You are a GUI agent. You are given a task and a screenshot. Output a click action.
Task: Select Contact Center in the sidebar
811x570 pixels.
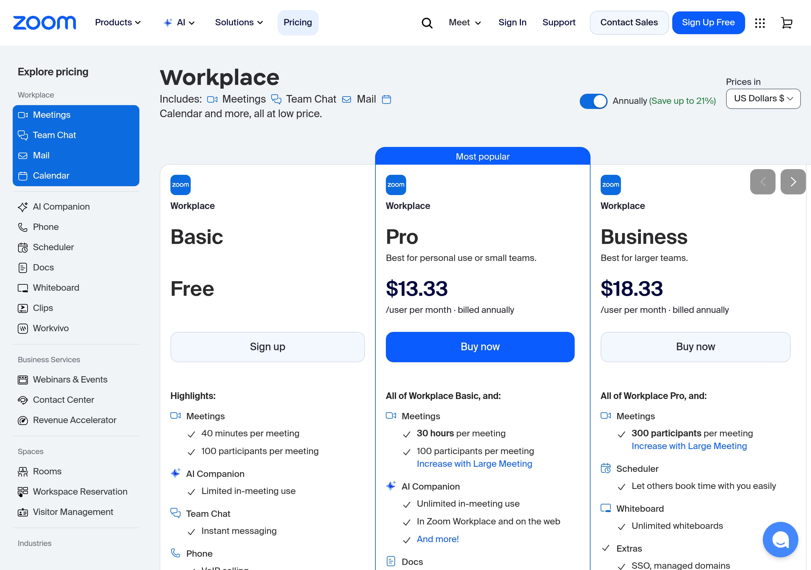pyautogui.click(x=63, y=399)
